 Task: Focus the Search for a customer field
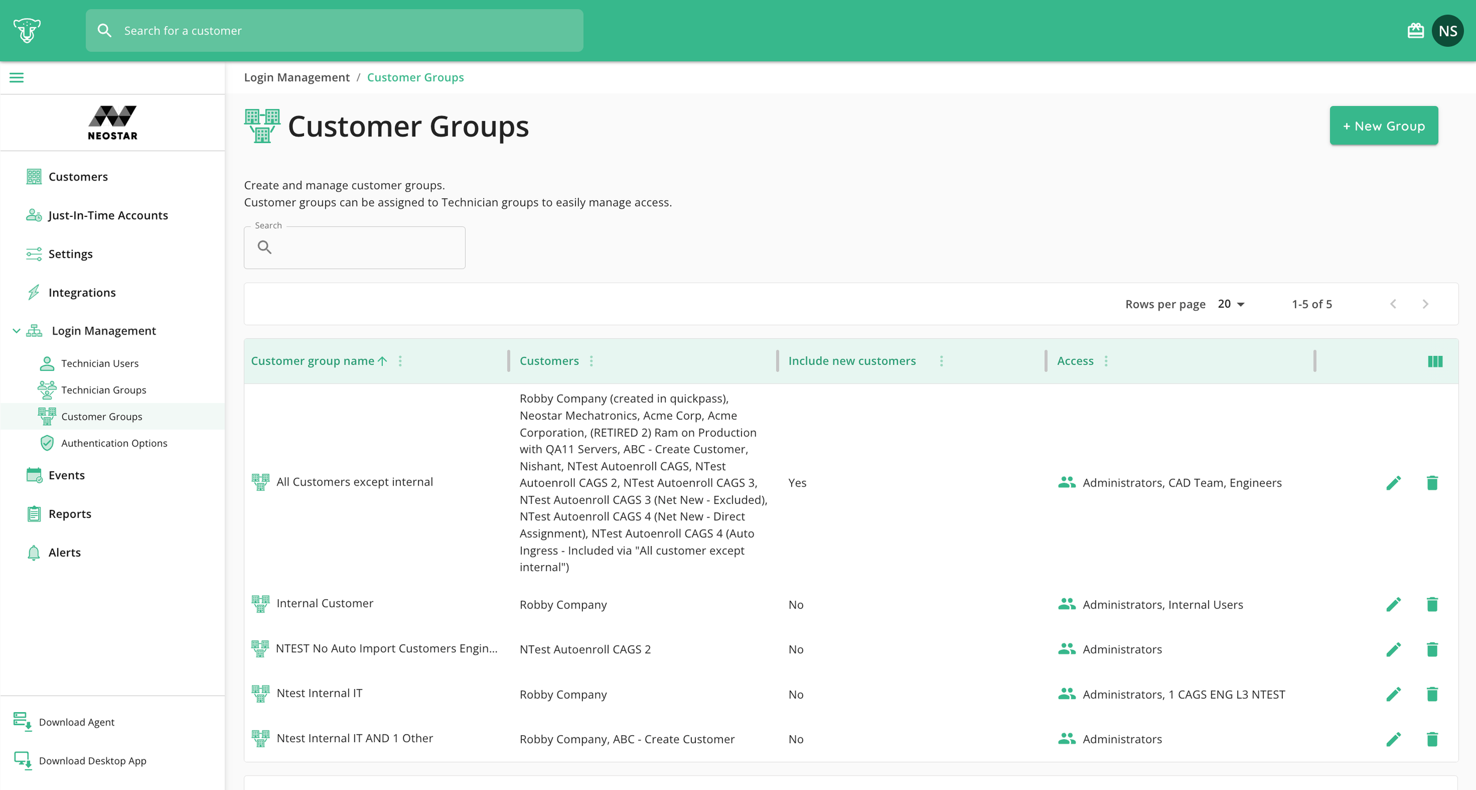point(334,31)
